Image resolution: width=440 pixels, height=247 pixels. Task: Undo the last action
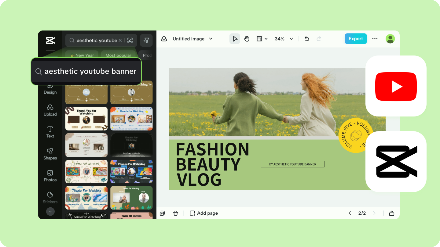(307, 39)
